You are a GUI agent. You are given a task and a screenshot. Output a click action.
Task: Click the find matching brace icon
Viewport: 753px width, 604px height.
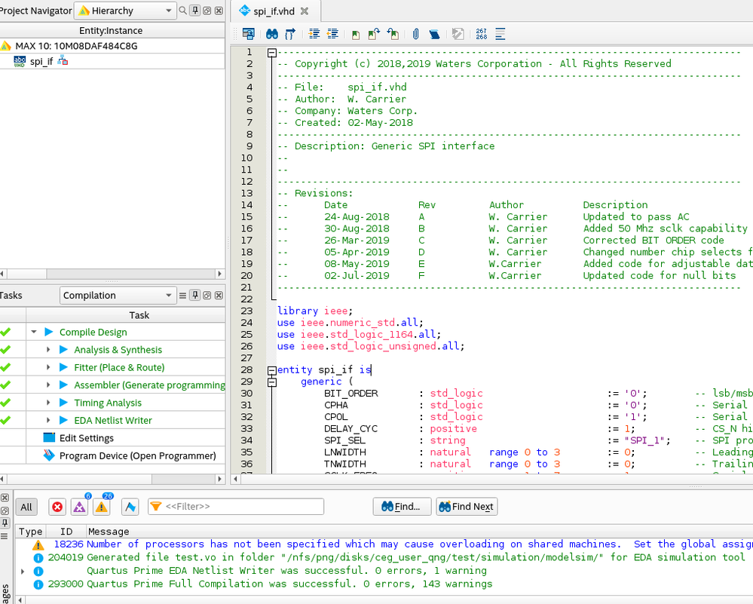pos(290,34)
